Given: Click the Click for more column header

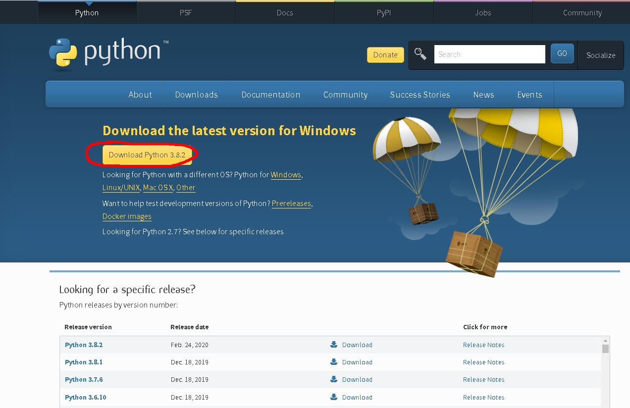Looking at the screenshot, I should coord(485,327).
